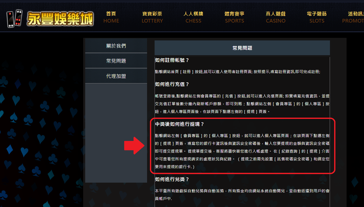
Task: Open 代理加盟 sidebar item
Action: 116,76
